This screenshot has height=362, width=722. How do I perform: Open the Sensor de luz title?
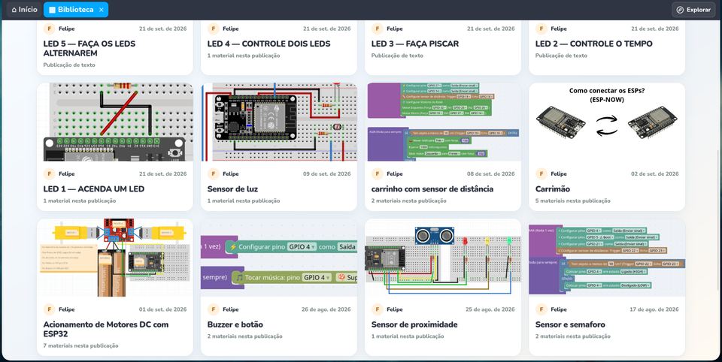(232, 189)
